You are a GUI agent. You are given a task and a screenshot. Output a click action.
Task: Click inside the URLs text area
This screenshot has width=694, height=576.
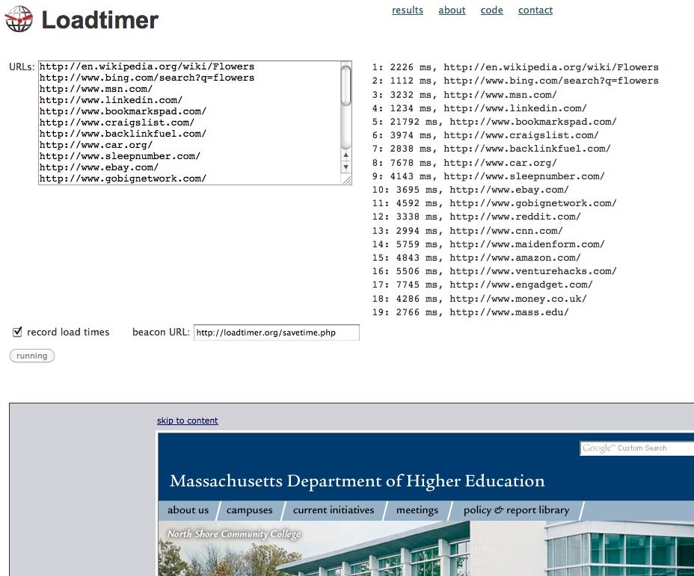point(195,123)
